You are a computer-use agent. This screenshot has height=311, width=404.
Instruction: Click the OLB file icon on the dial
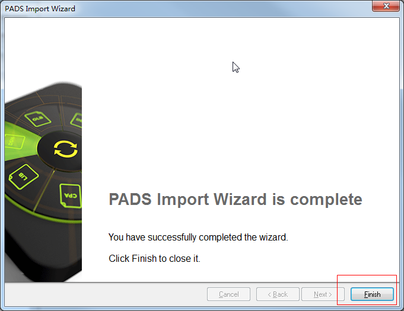coord(38,118)
